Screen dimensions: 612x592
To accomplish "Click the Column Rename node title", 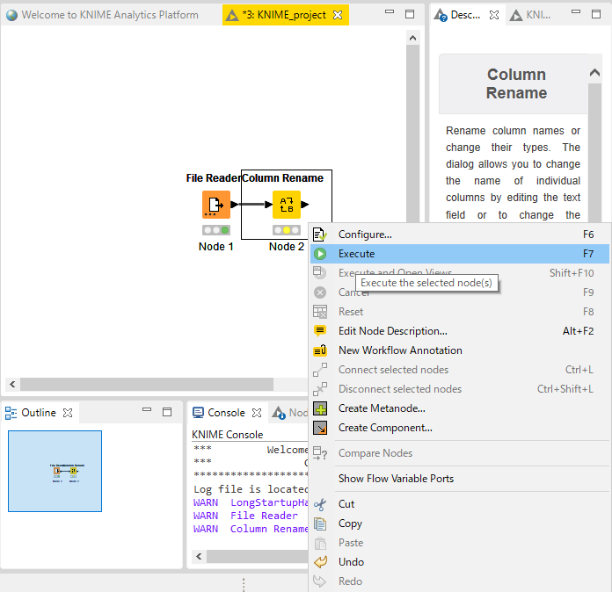I will 282,178.
